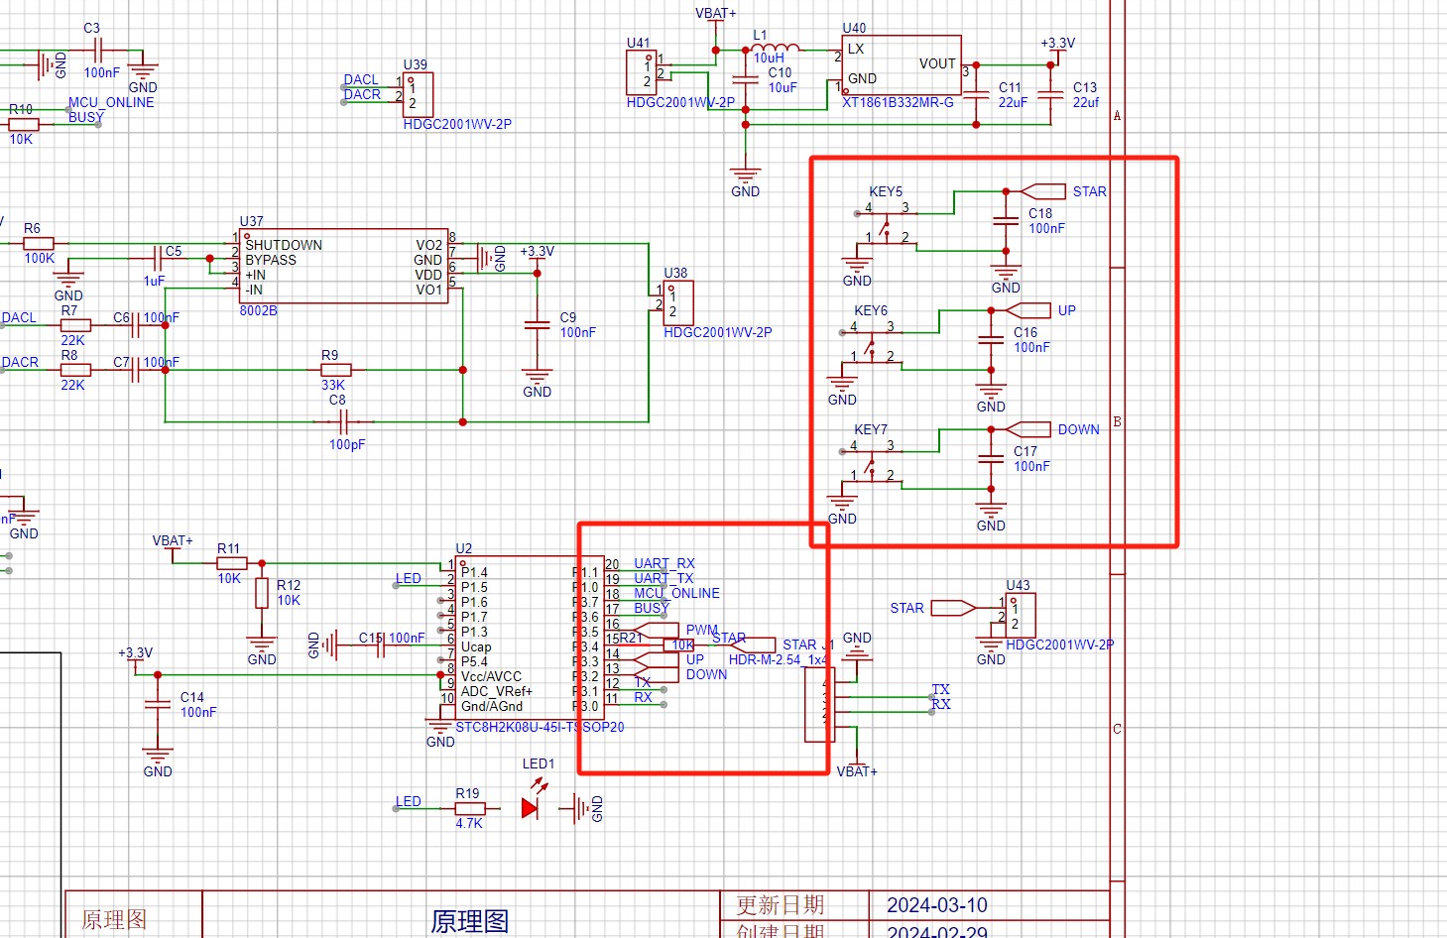Select the R19 4.7K resistor symbol
The width and height of the screenshot is (1447, 938).
469,809
